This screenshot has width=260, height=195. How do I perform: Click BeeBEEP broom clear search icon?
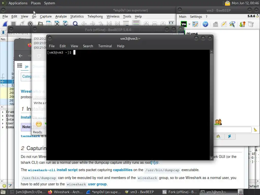[255, 130]
